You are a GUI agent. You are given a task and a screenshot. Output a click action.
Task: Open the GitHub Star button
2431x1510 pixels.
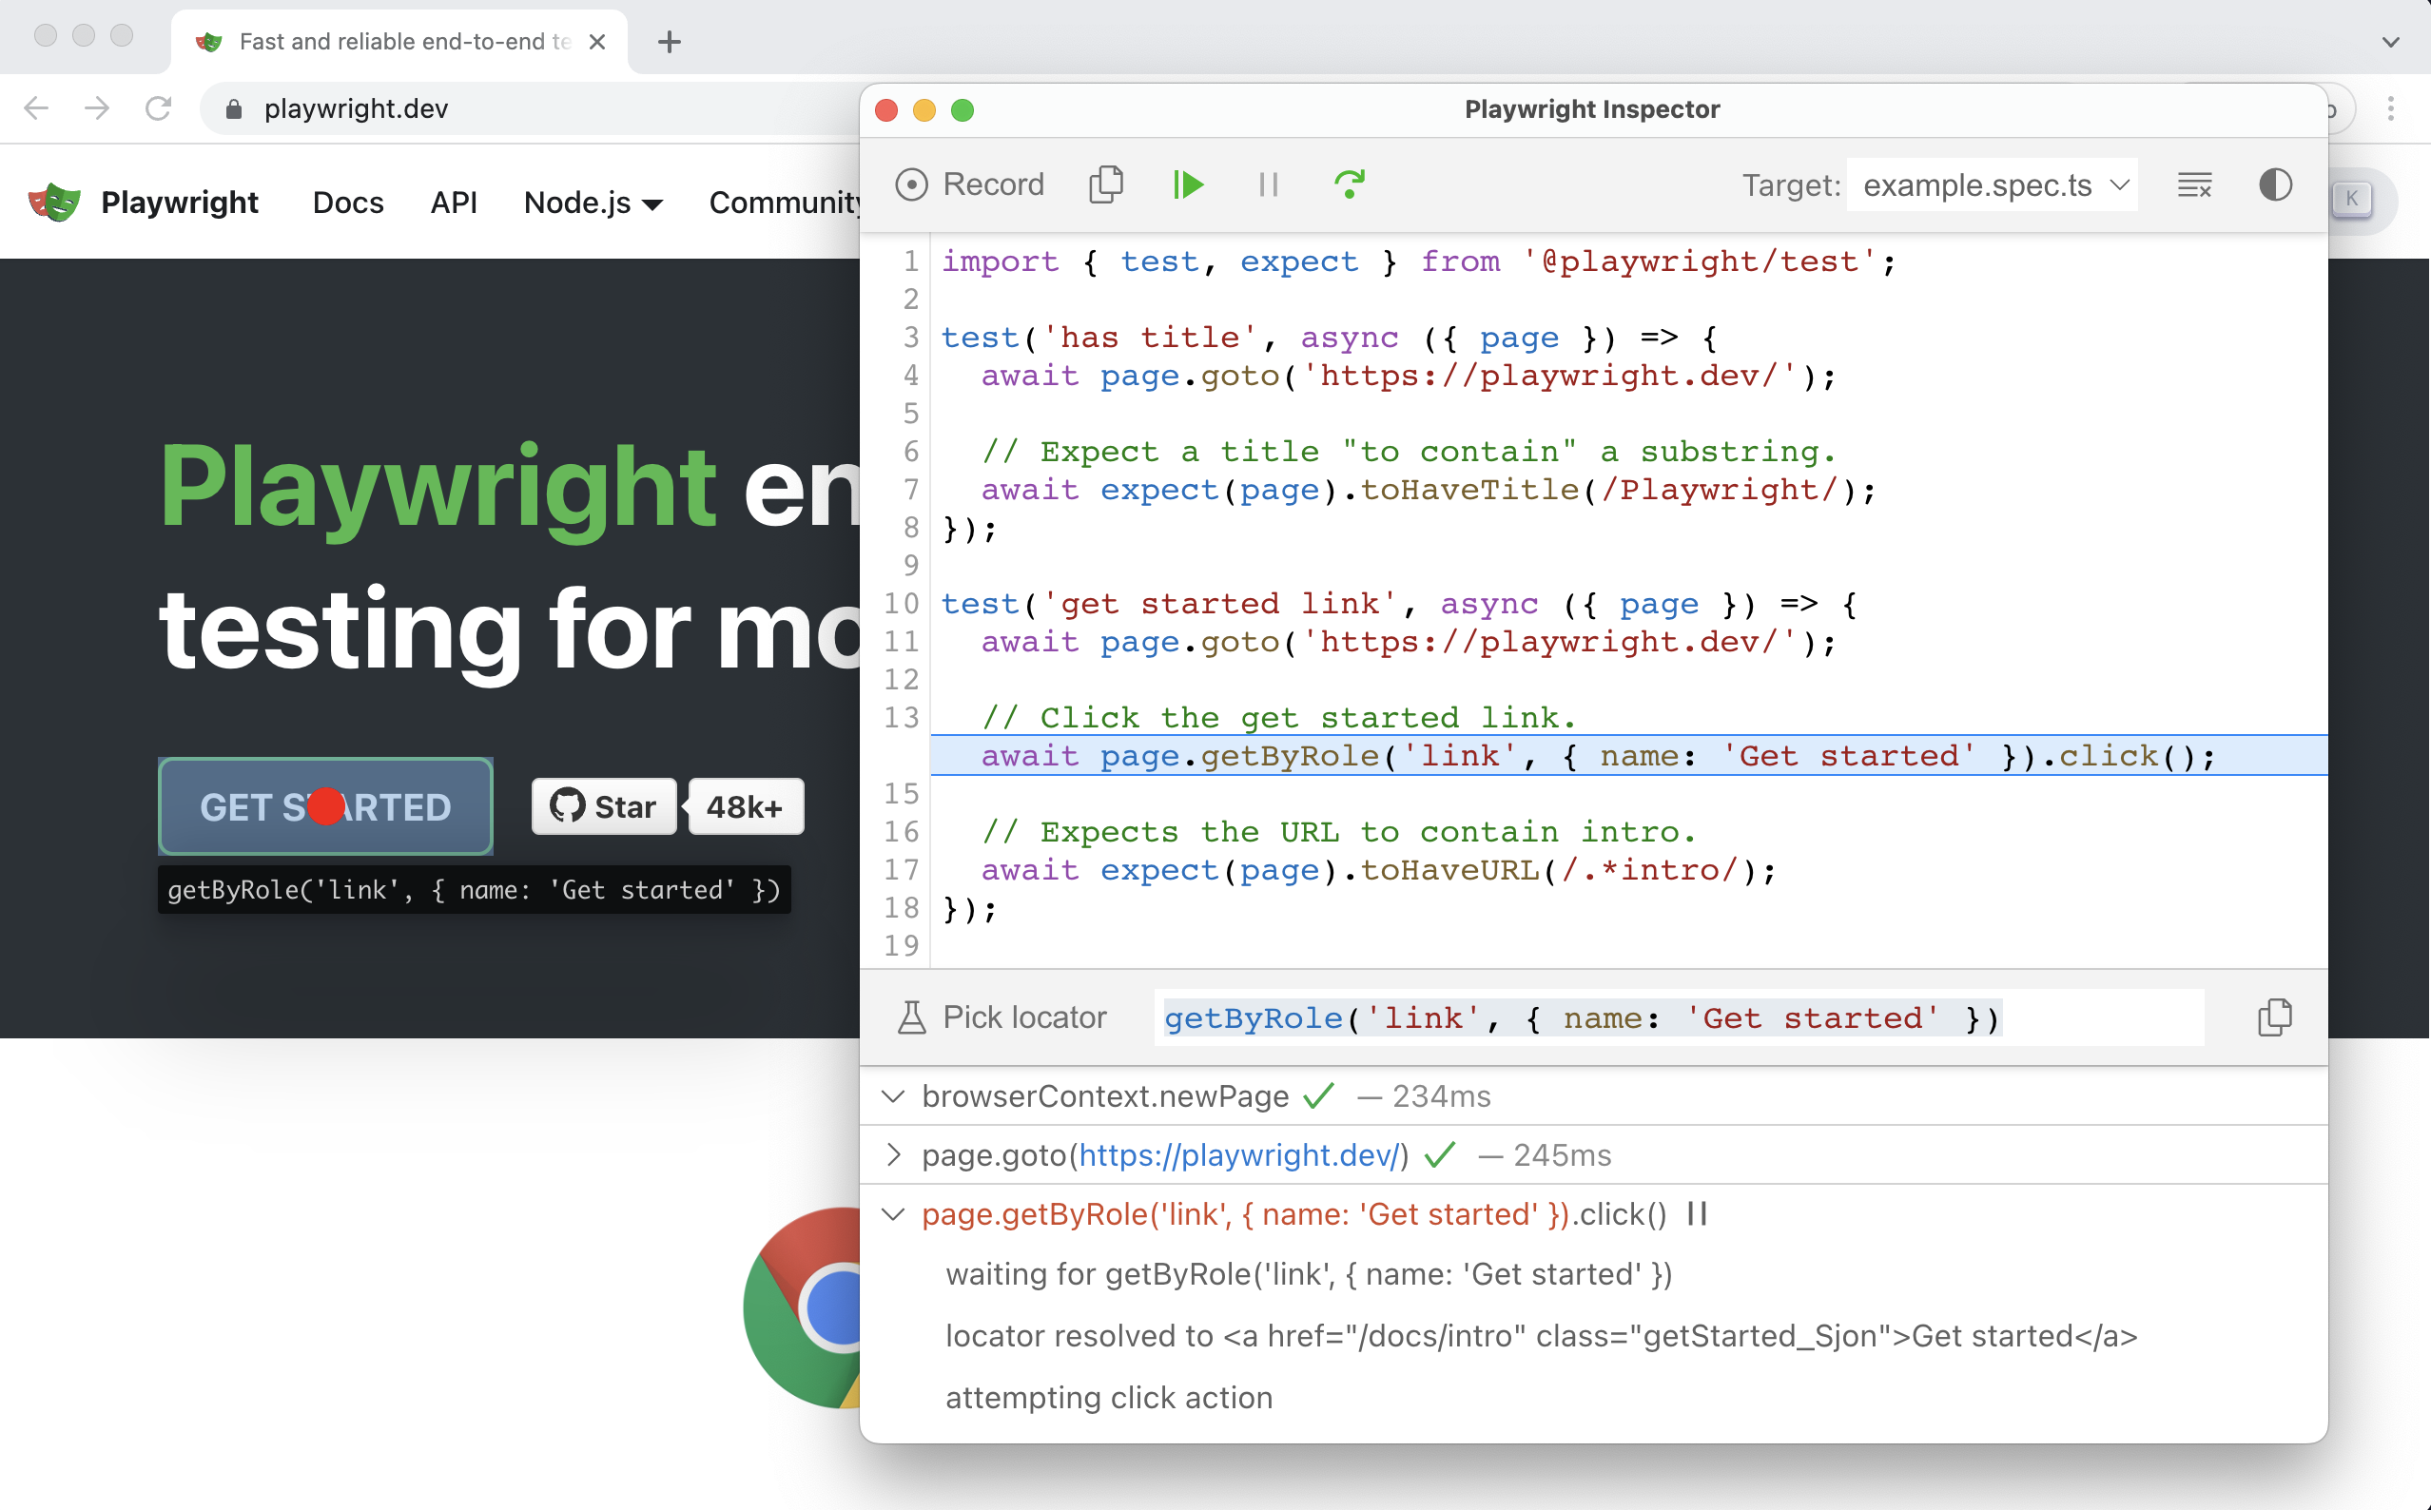[603, 806]
